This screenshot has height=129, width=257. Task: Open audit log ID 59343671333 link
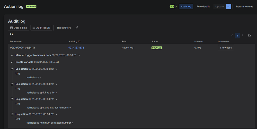(x=76, y=48)
